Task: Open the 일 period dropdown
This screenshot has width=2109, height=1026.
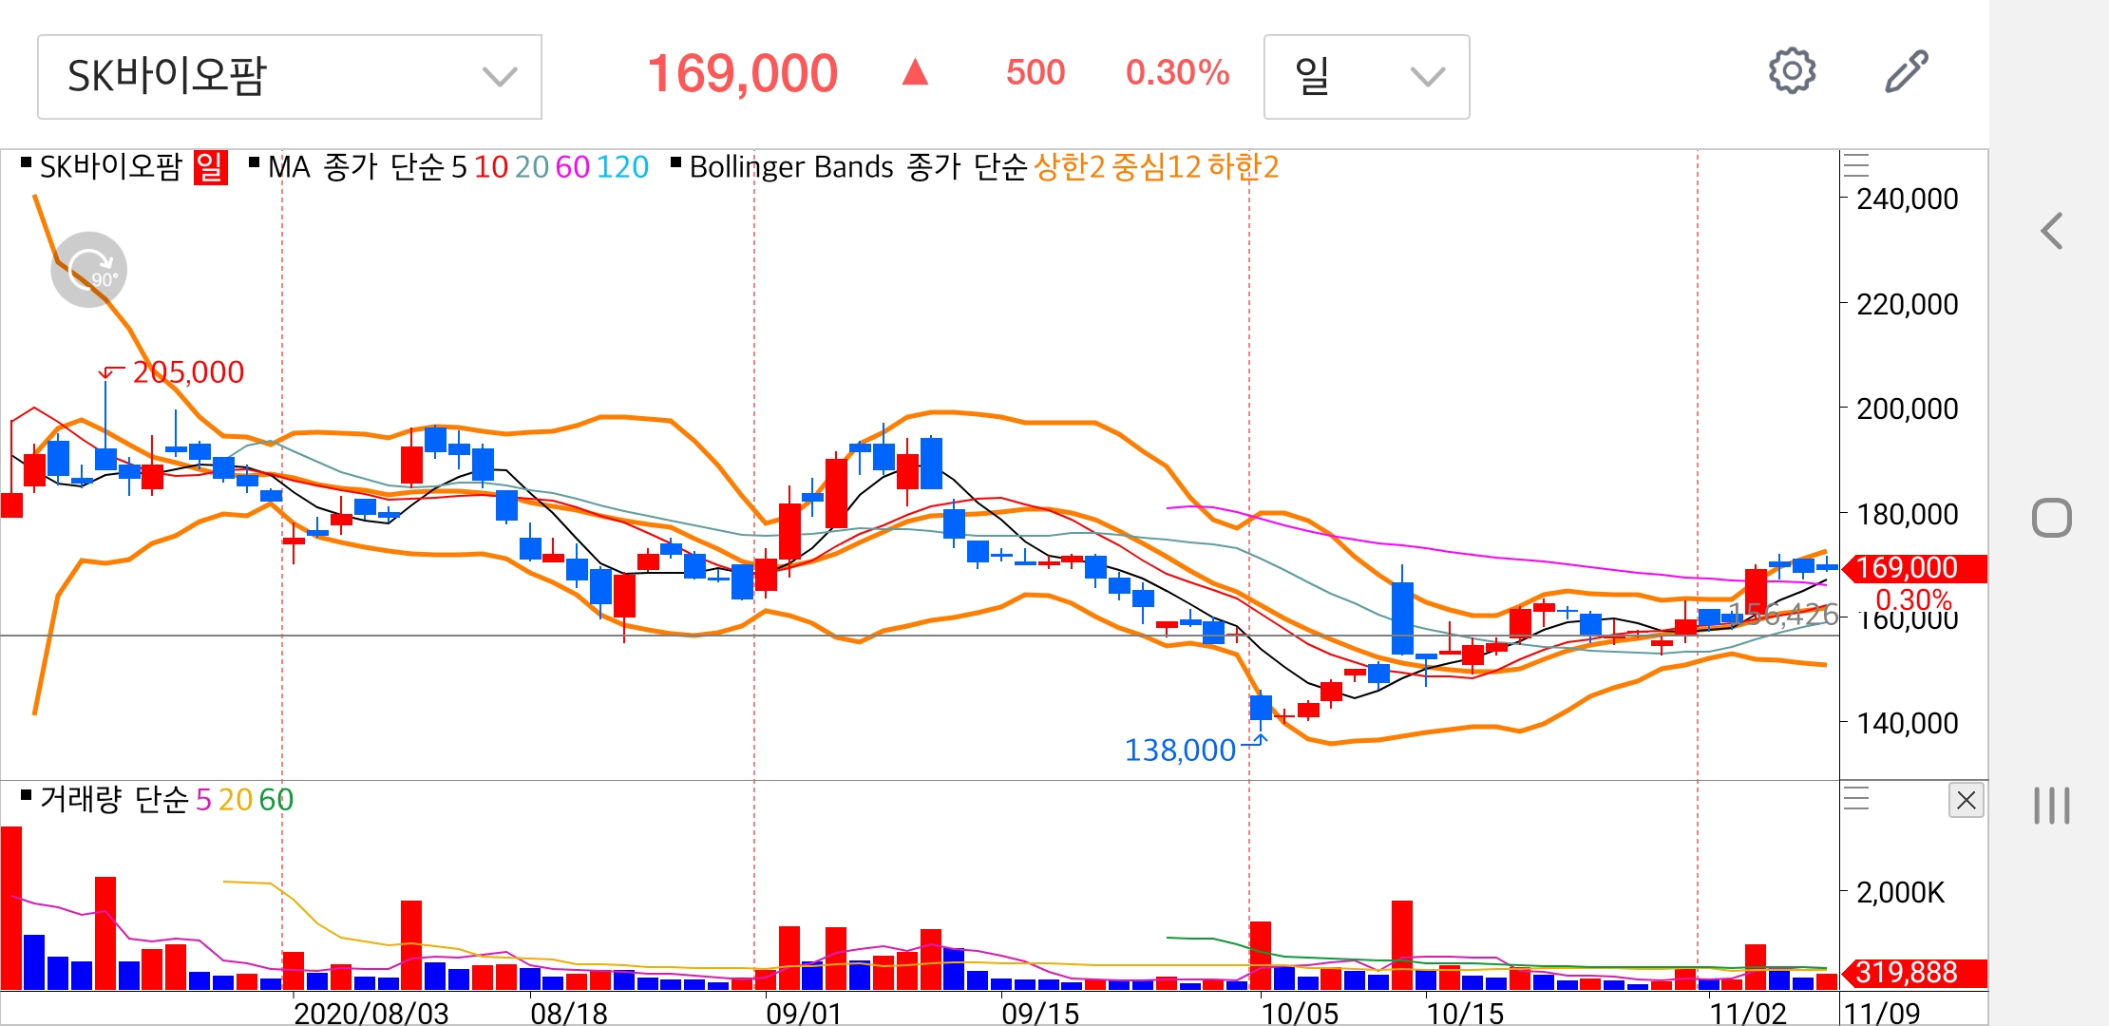Action: 1366,77
